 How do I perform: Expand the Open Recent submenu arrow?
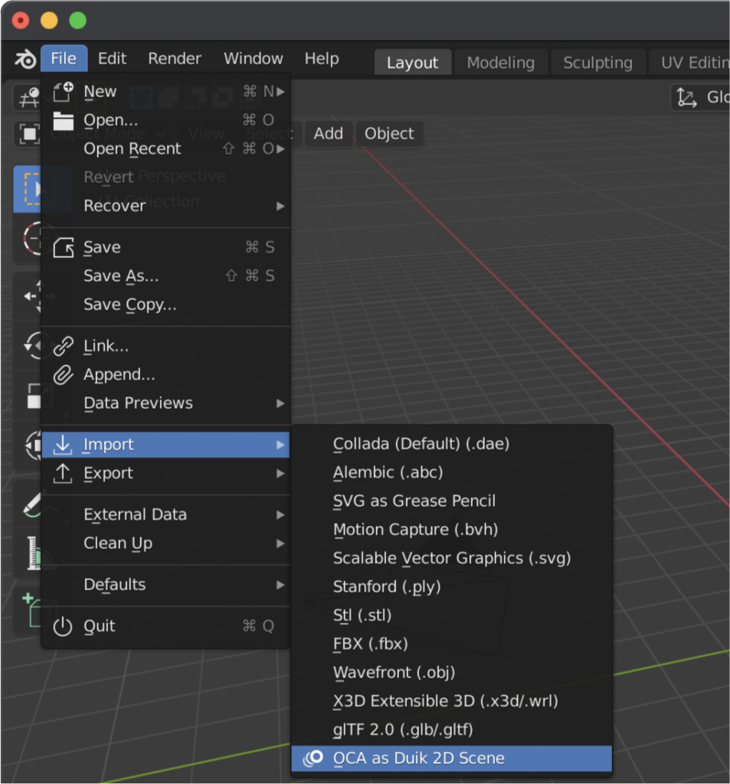click(x=280, y=149)
